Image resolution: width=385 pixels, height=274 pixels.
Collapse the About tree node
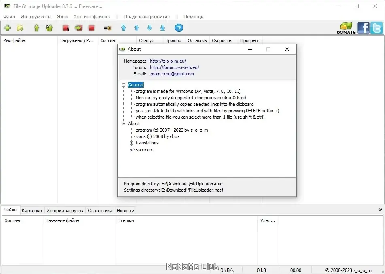click(x=124, y=123)
